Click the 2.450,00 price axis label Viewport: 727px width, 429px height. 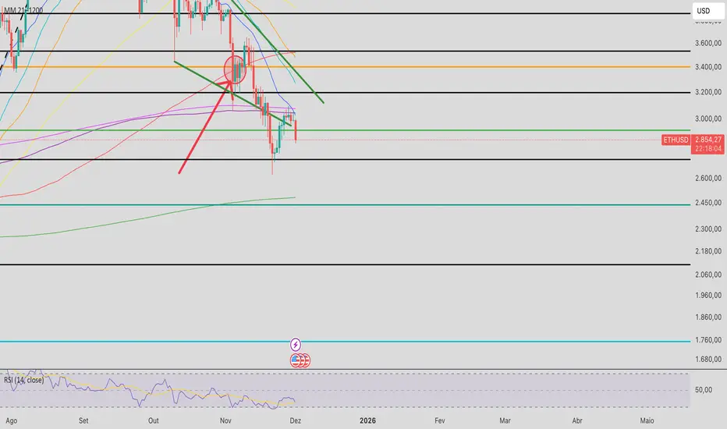tap(708, 203)
